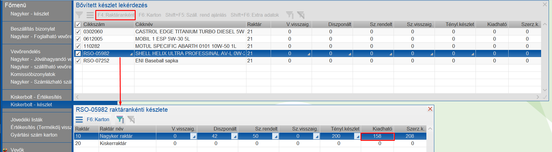The image size is (552, 152).
Task: Click the clear-filter icon in the lower panel toolbar
Action: pos(131,120)
